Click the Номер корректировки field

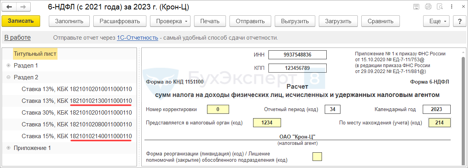pyautogui.click(x=218, y=109)
